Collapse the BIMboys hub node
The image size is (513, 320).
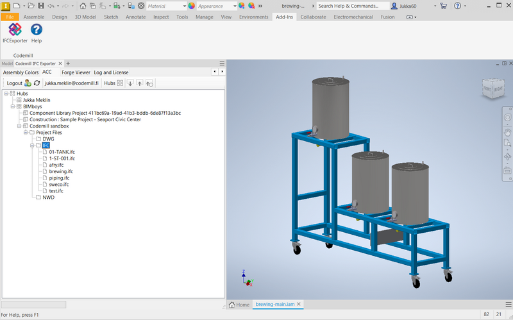13,106
